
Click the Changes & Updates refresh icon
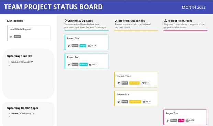point(66,21)
